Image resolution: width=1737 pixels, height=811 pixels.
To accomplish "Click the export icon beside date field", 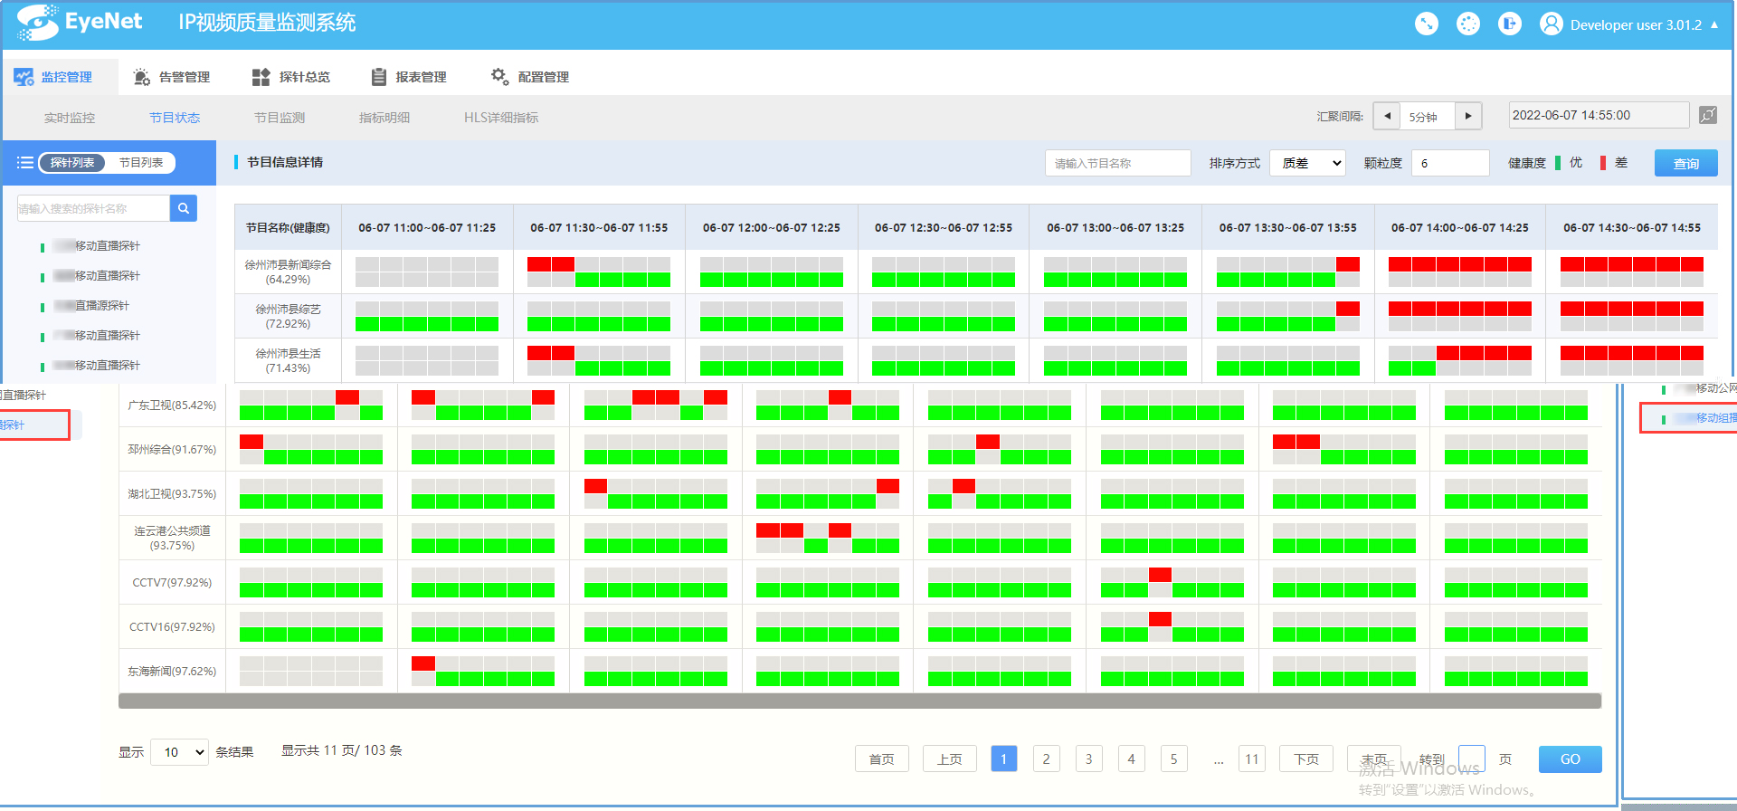I will 1707,115.
